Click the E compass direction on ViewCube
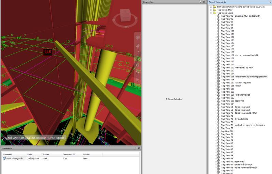Viewport: 272px width, 174px height. [126, 27]
